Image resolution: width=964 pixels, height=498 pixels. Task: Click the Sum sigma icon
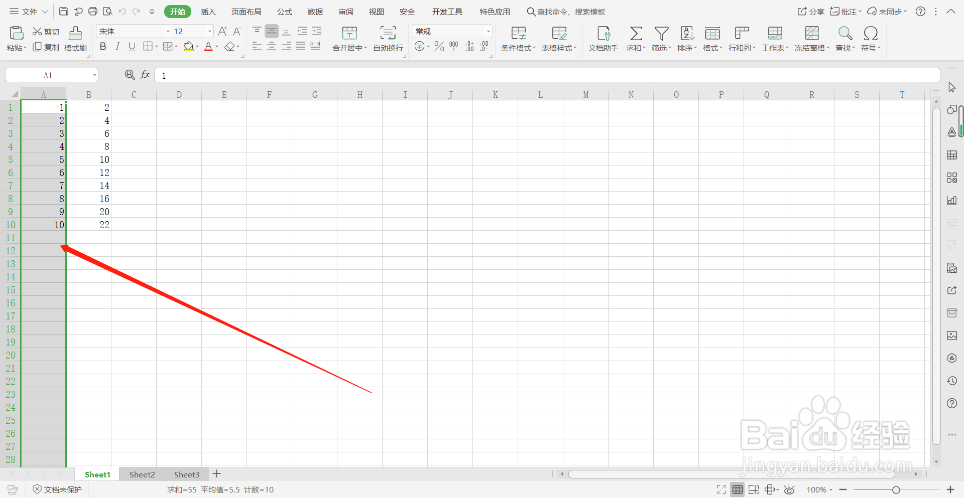pyautogui.click(x=636, y=34)
